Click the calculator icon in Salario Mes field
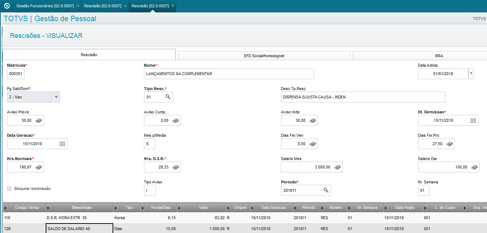 (338, 167)
